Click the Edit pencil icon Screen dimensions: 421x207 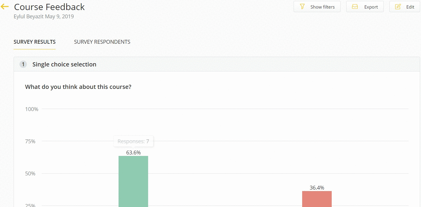pyautogui.click(x=398, y=6)
